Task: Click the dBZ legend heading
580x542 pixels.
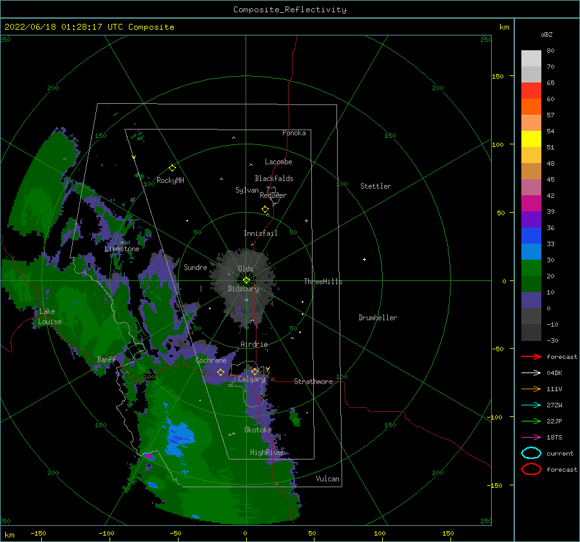Action: click(546, 34)
